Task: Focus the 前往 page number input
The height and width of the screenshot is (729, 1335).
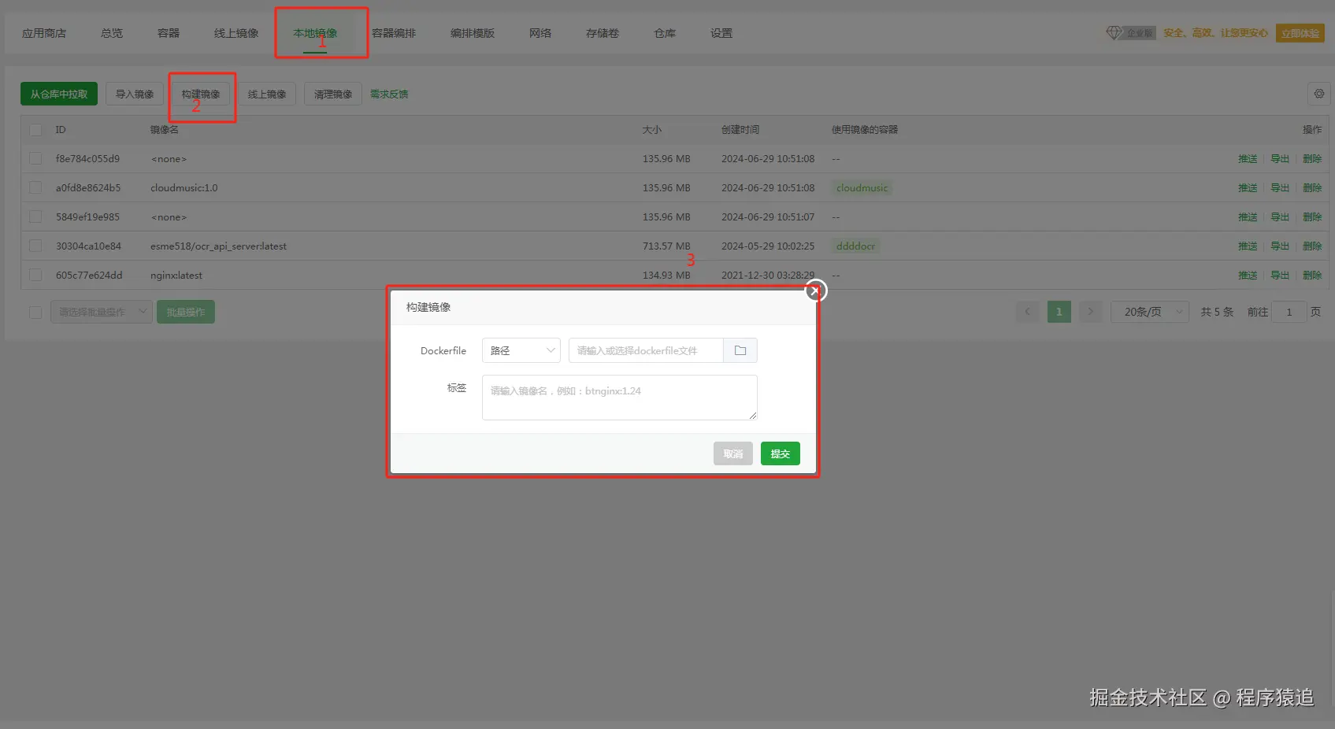Action: tap(1289, 312)
